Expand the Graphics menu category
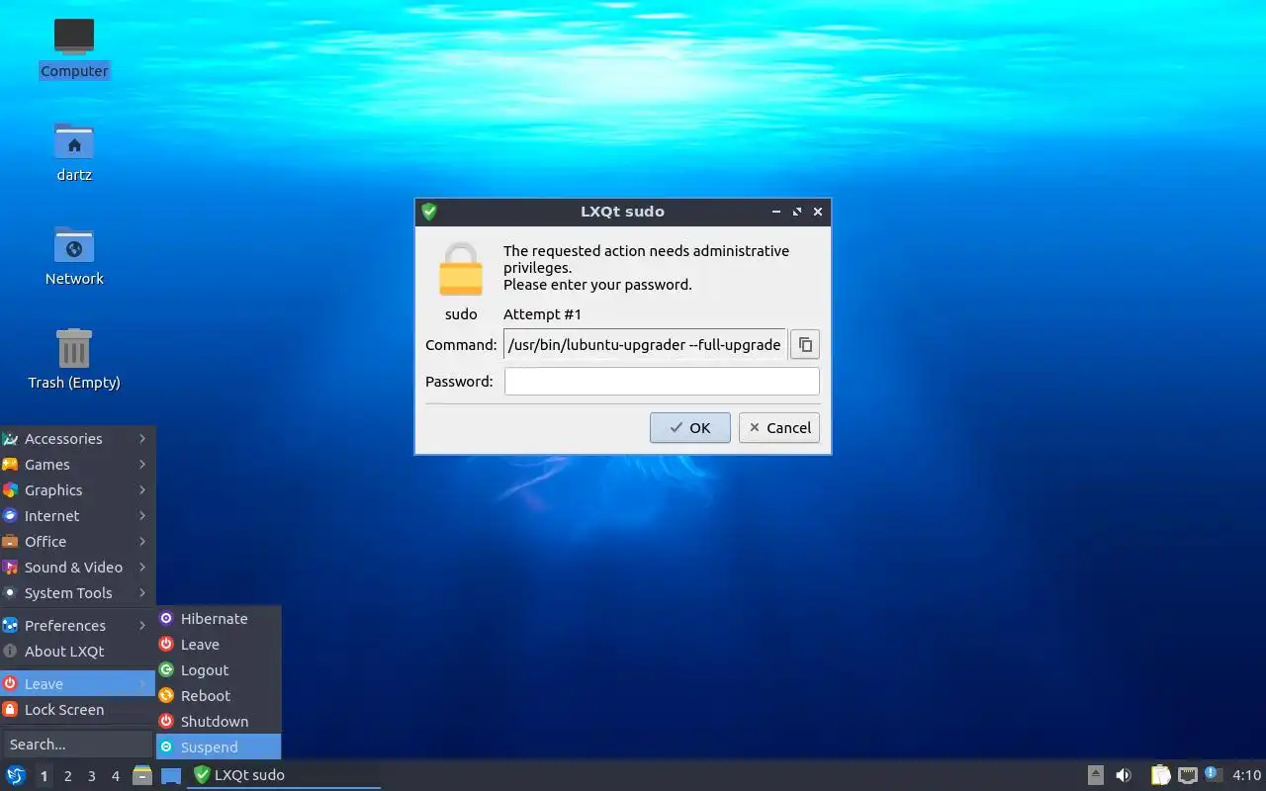Image resolution: width=1266 pixels, height=791 pixels. (x=77, y=490)
